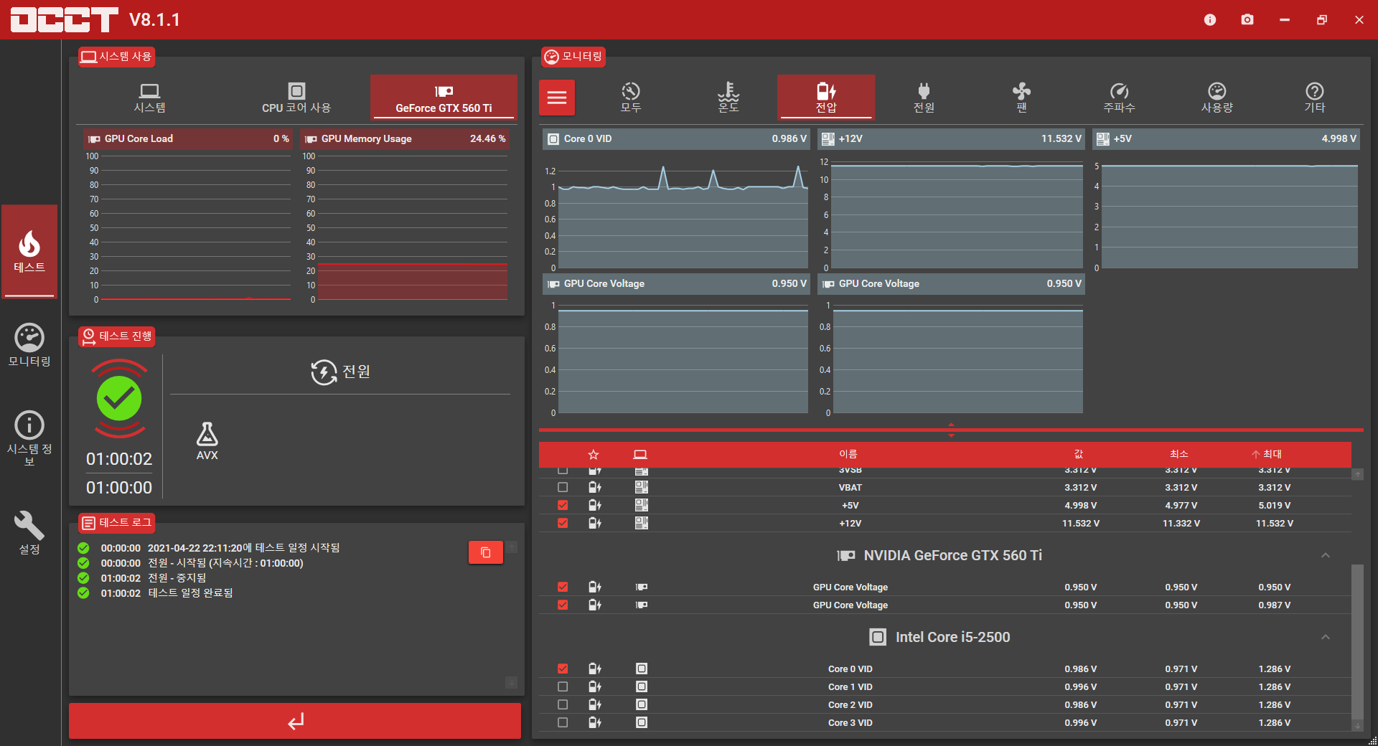The image size is (1378, 746).
Task: Switch system usage to 시스템 tab
Action: click(x=149, y=98)
